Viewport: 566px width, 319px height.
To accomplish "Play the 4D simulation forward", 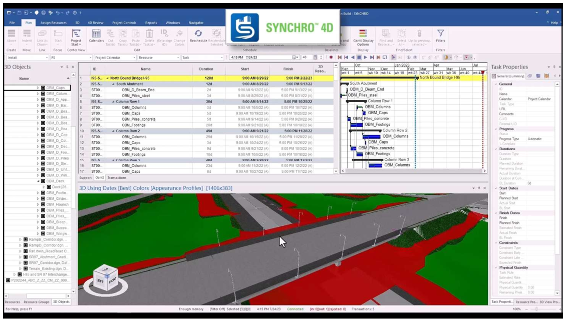I will coord(365,58).
